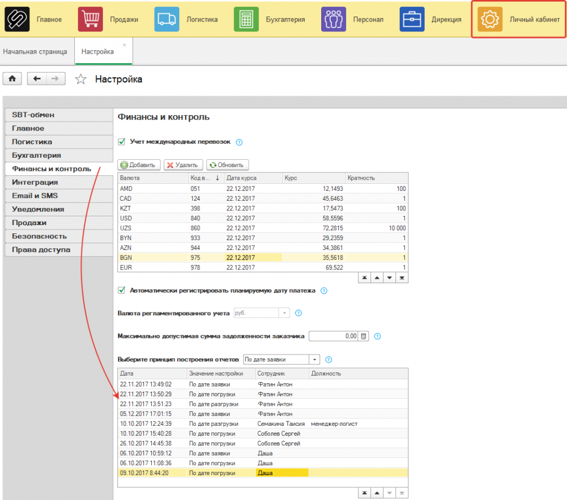Viewport: 567px width, 500px height.
Task: Open the Логистика truck icon
Action: [x=167, y=19]
